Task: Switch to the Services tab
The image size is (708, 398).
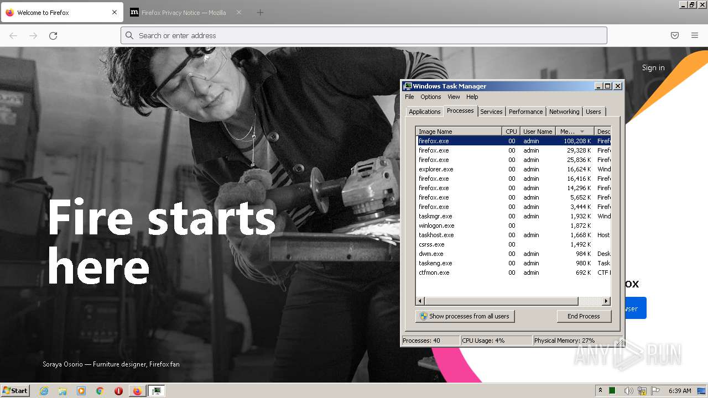Action: click(x=491, y=112)
